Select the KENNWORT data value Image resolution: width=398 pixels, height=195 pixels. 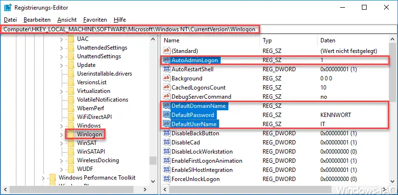click(335, 115)
